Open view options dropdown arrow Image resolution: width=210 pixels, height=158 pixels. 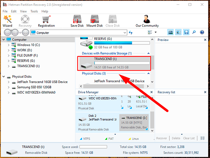point(156,32)
